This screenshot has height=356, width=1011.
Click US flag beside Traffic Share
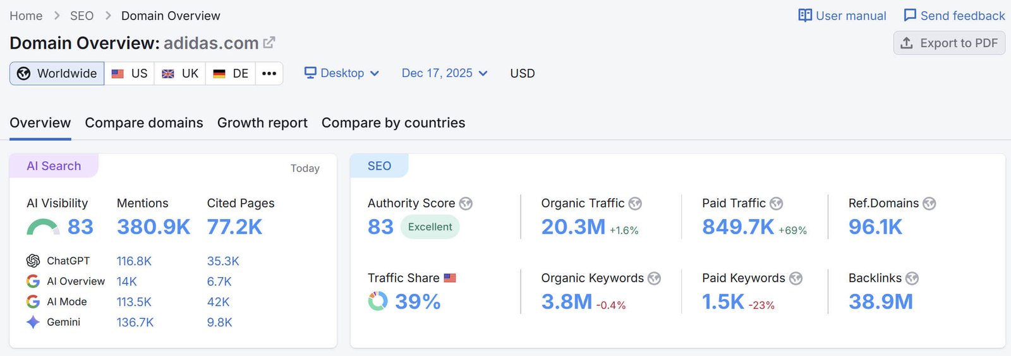tap(450, 278)
